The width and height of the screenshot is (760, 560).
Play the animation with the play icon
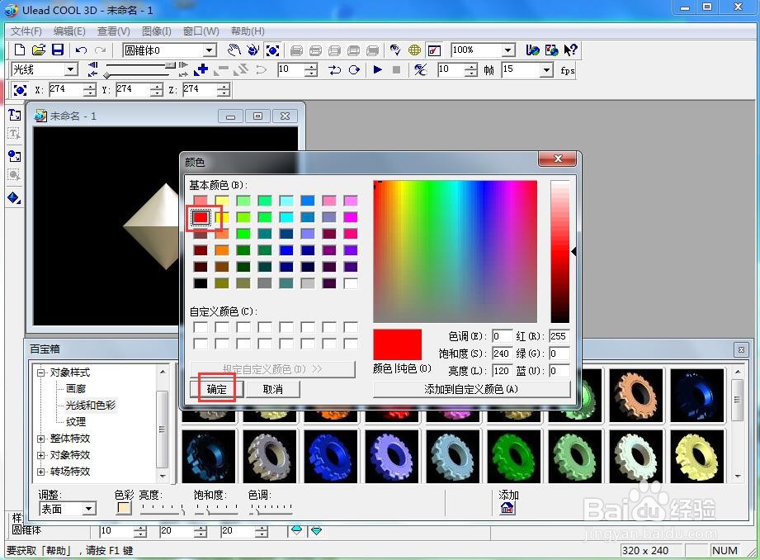(378, 70)
